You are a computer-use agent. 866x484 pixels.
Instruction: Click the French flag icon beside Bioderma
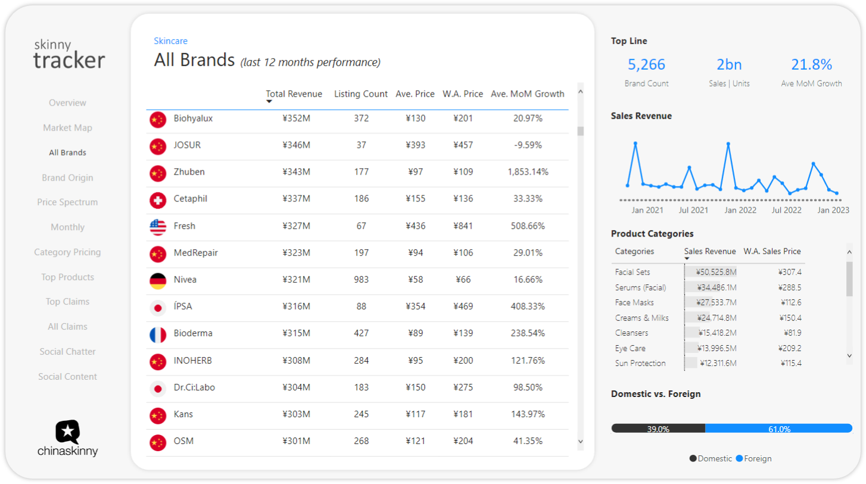pyautogui.click(x=158, y=334)
